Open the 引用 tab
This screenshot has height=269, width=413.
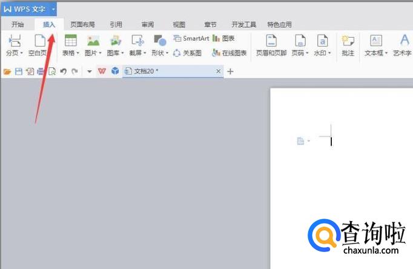click(x=116, y=24)
